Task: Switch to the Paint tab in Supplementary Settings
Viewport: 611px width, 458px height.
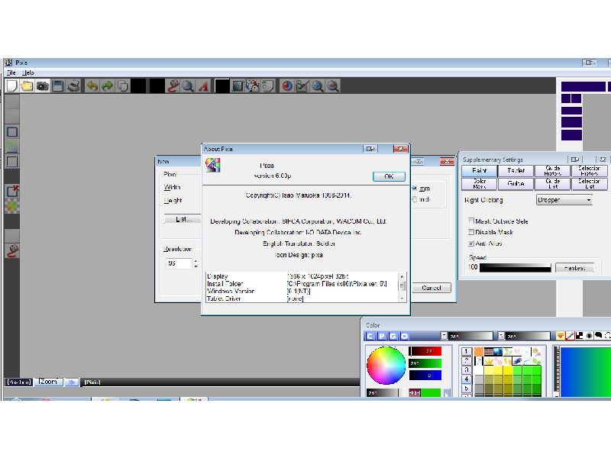Action: tap(480, 170)
